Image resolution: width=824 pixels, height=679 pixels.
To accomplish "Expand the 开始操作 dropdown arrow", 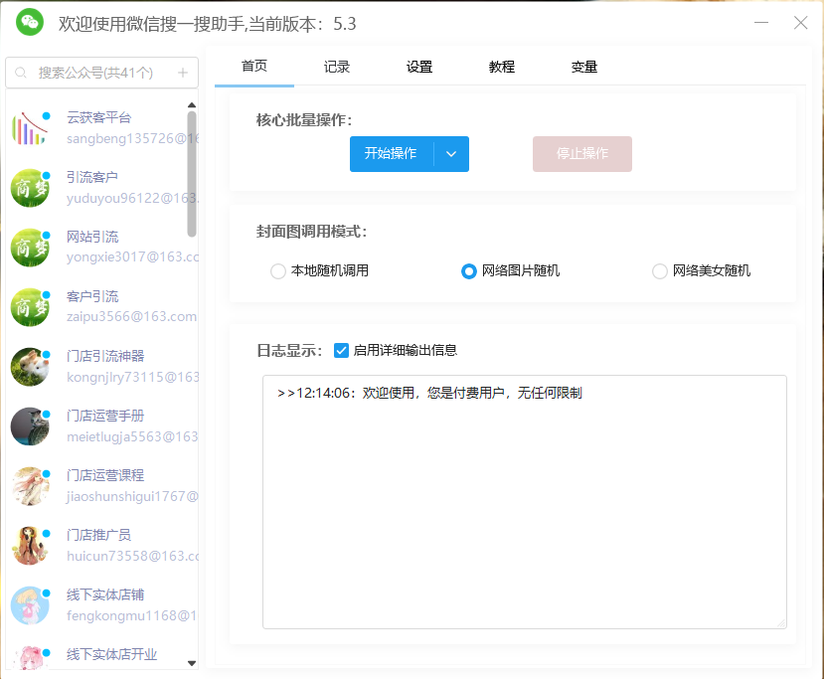I will [x=451, y=154].
